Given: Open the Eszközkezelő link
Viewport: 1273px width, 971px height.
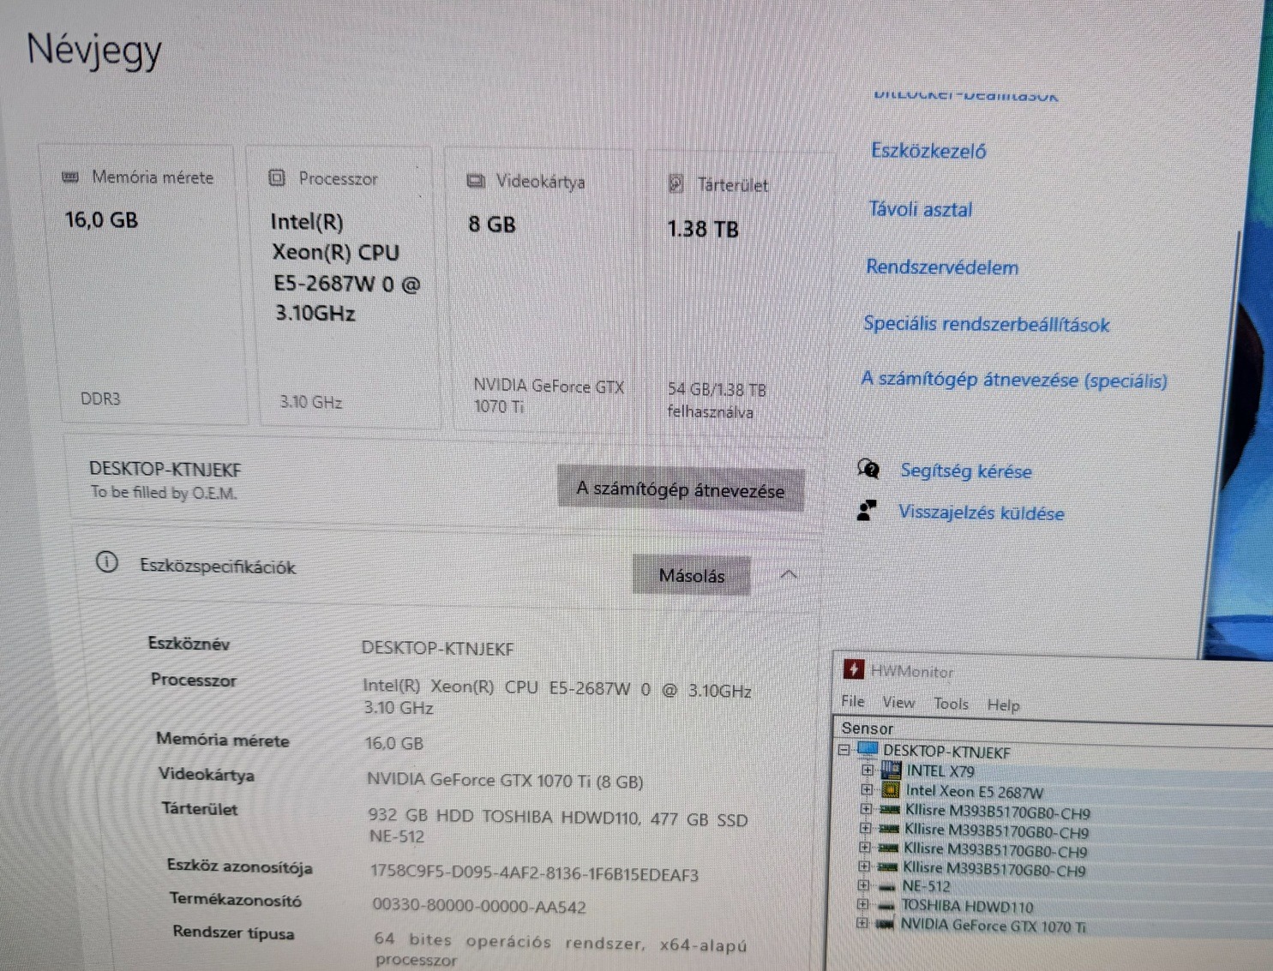Looking at the screenshot, I should (x=928, y=151).
